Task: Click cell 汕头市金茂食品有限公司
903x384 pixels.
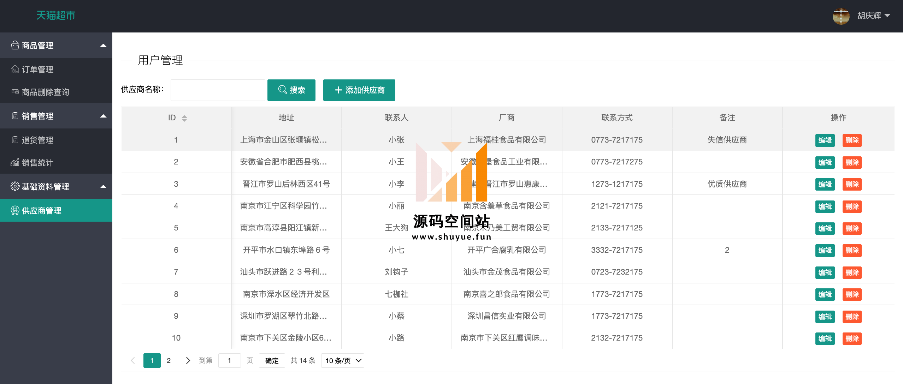Action: [507, 272]
